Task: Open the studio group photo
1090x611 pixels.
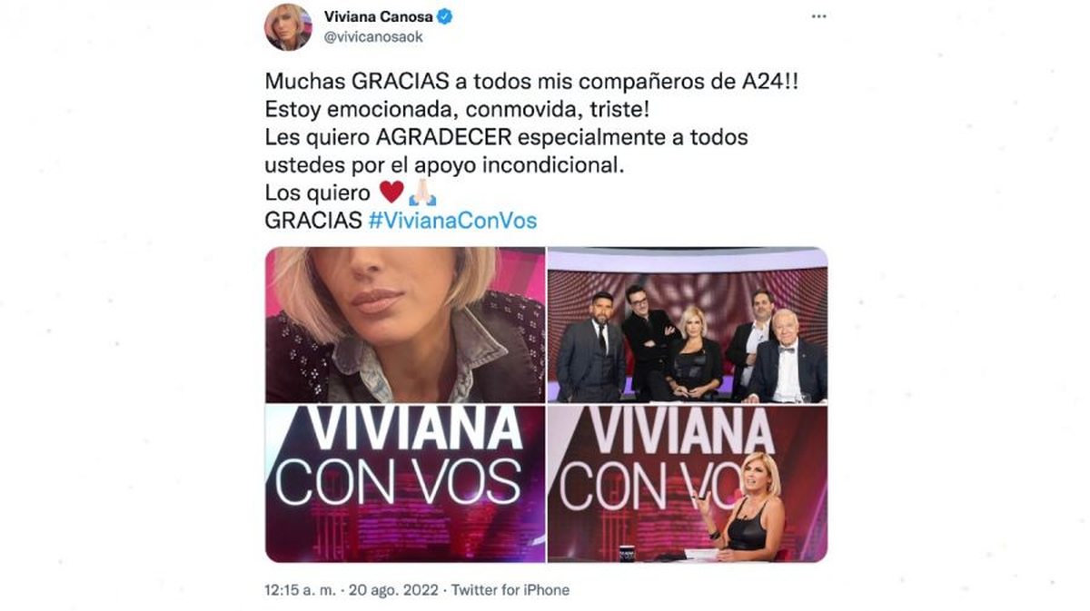Action: click(688, 325)
